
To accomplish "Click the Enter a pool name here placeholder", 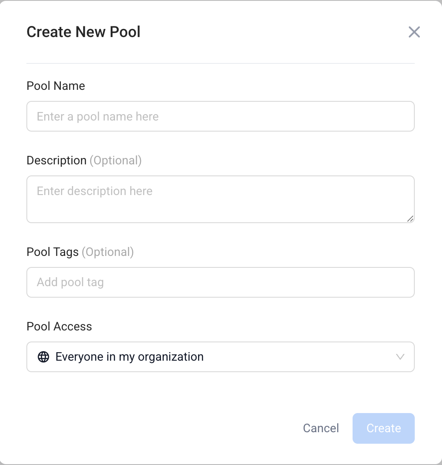I will tap(98, 117).
